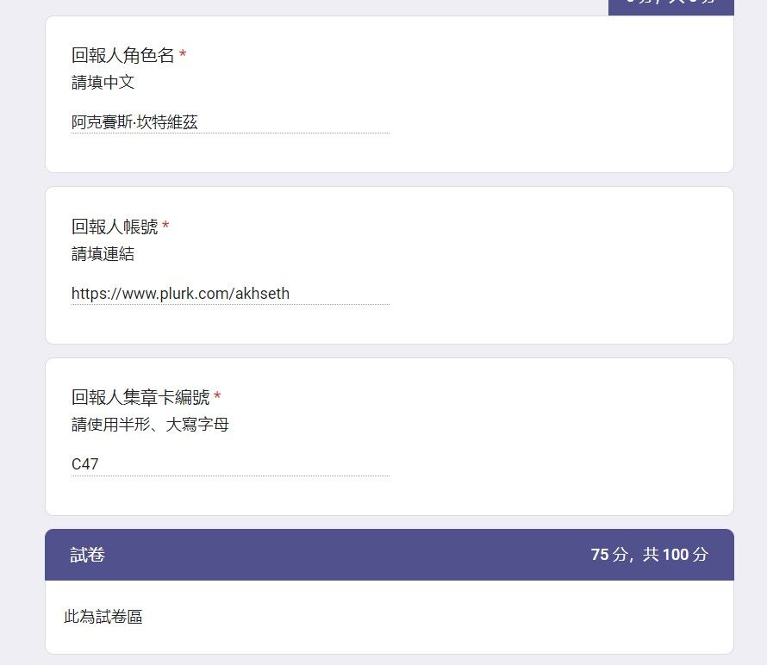Click the total score number 100
Viewport: 767px width, 665px height.
676,555
